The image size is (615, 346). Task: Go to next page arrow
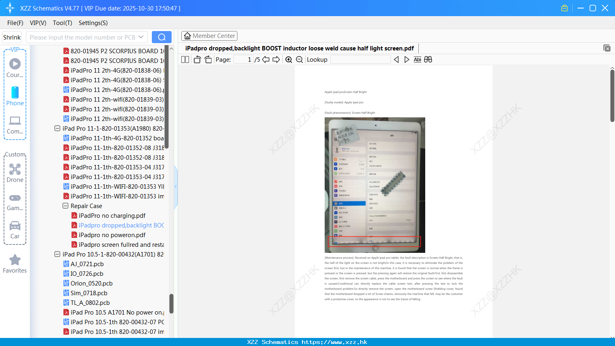[276, 59]
